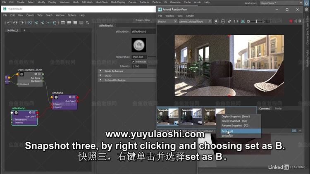This screenshot has width=310, height=174.
Task: Click the Temperature value field
Action: (x=139, y=57)
